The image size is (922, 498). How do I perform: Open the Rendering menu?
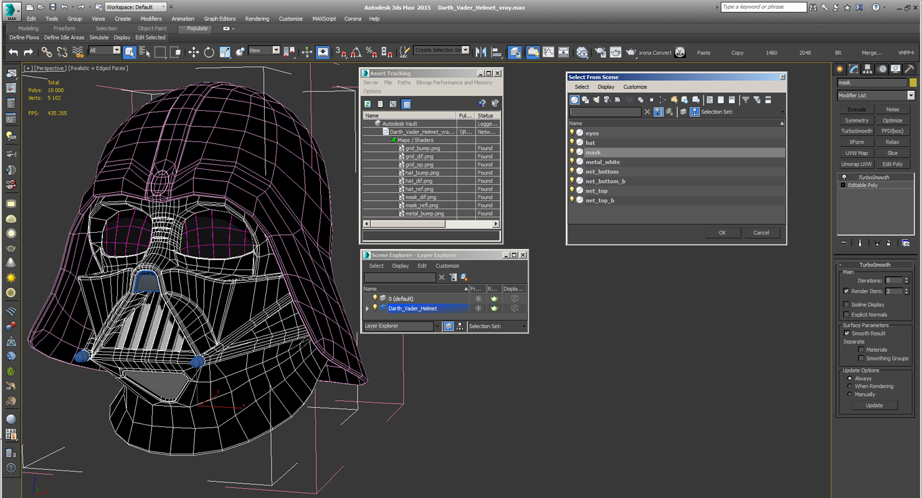pos(257,19)
